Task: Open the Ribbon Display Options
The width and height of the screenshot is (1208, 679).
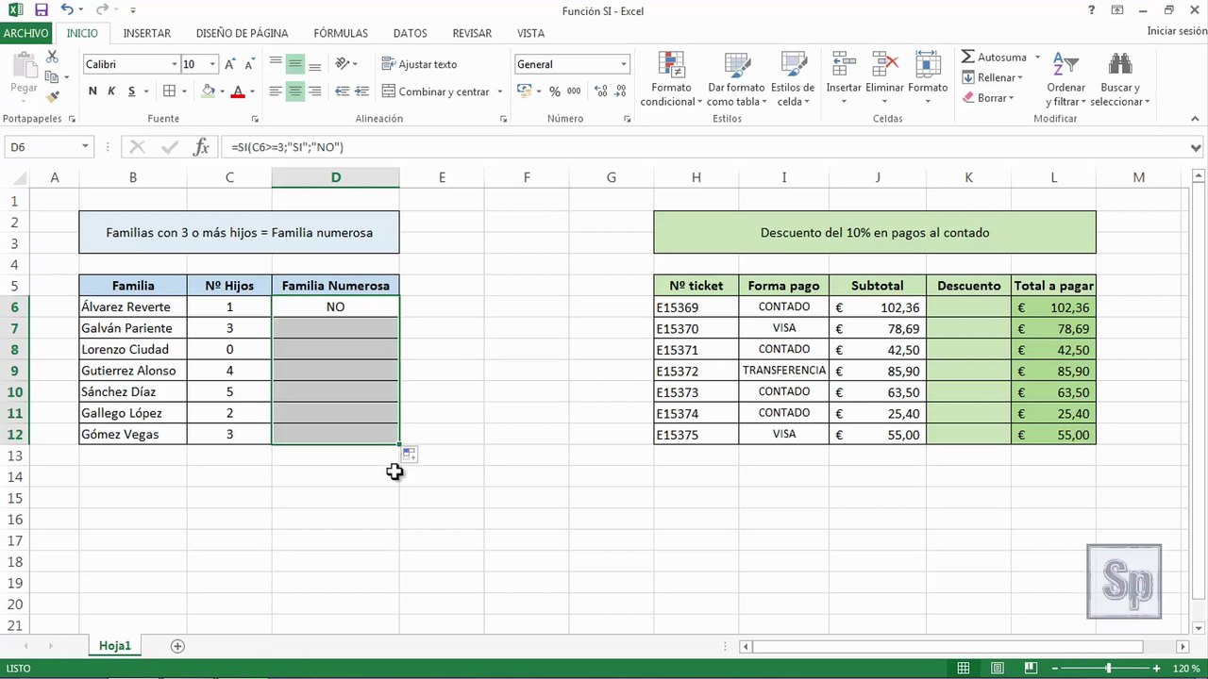Action: (x=1118, y=10)
